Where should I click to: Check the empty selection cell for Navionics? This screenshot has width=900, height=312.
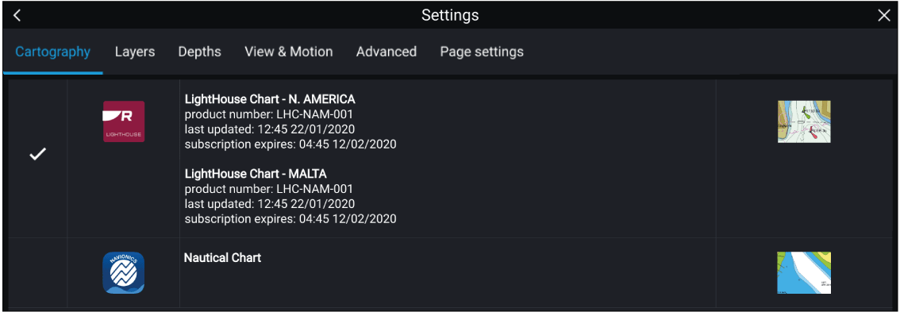[x=35, y=273]
